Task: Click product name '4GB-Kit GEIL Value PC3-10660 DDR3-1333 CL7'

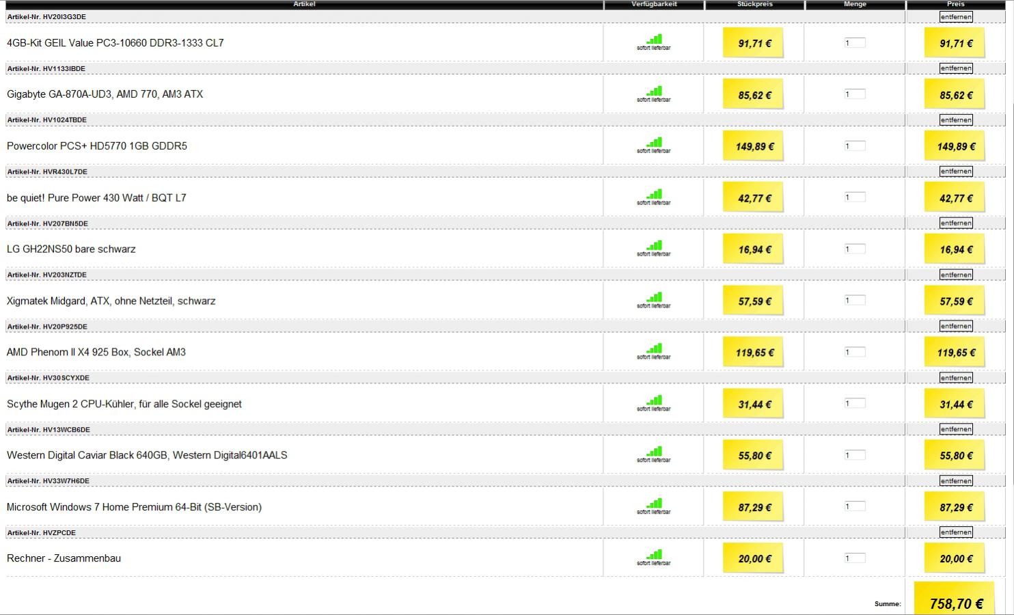Action: tap(115, 43)
